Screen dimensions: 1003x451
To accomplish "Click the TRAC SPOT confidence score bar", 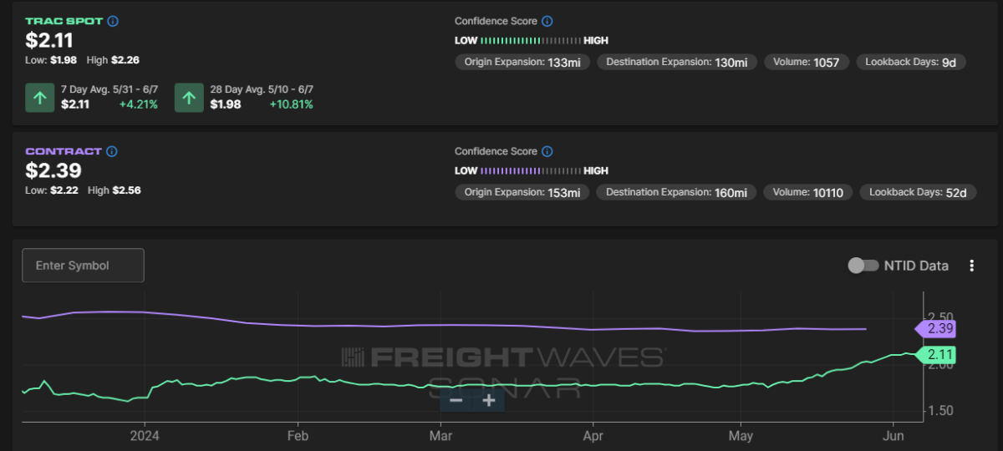I will (x=531, y=40).
